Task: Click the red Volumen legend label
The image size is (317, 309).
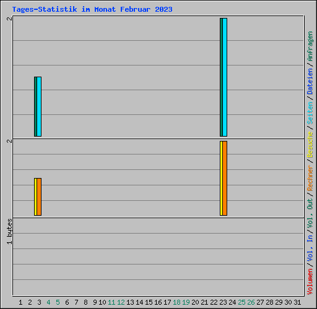Action: [x=310, y=282]
